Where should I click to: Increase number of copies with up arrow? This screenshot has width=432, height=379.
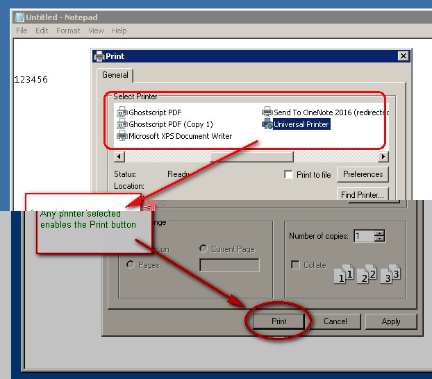coord(379,233)
